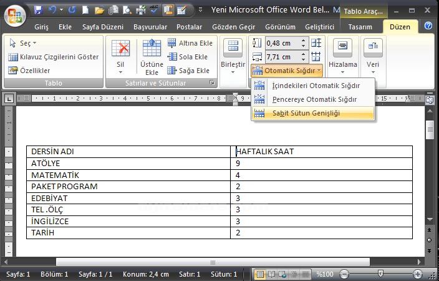This screenshot has height=281, width=439.
Task: Open Satırlar ve Sütunlar dialog launcher
Action: (212, 82)
